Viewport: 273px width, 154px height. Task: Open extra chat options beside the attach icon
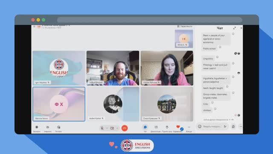pos(241,127)
